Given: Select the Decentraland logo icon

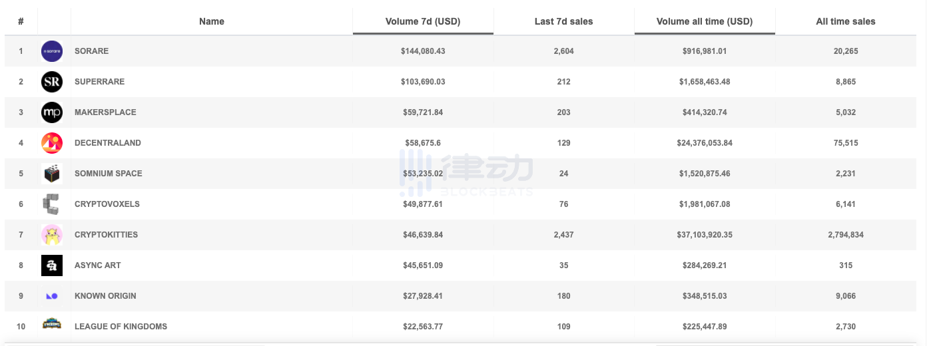Looking at the screenshot, I should click(52, 143).
